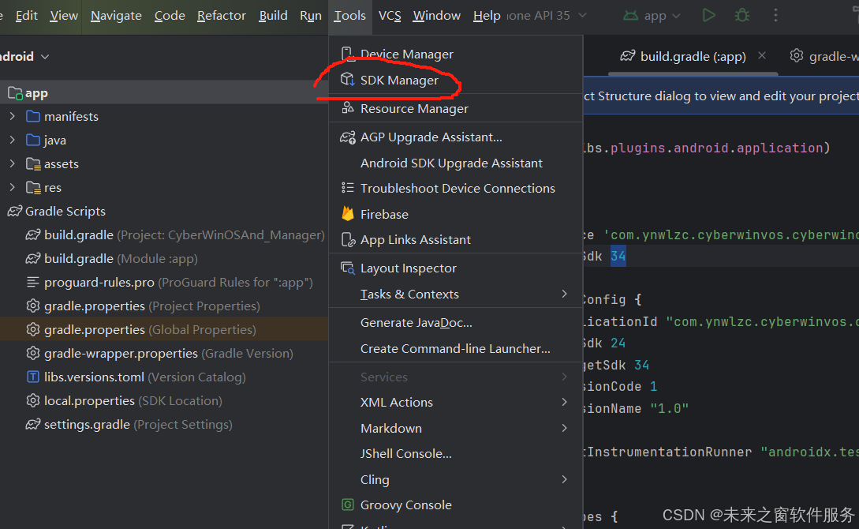Select Troubleshoot Device Connections

click(458, 188)
